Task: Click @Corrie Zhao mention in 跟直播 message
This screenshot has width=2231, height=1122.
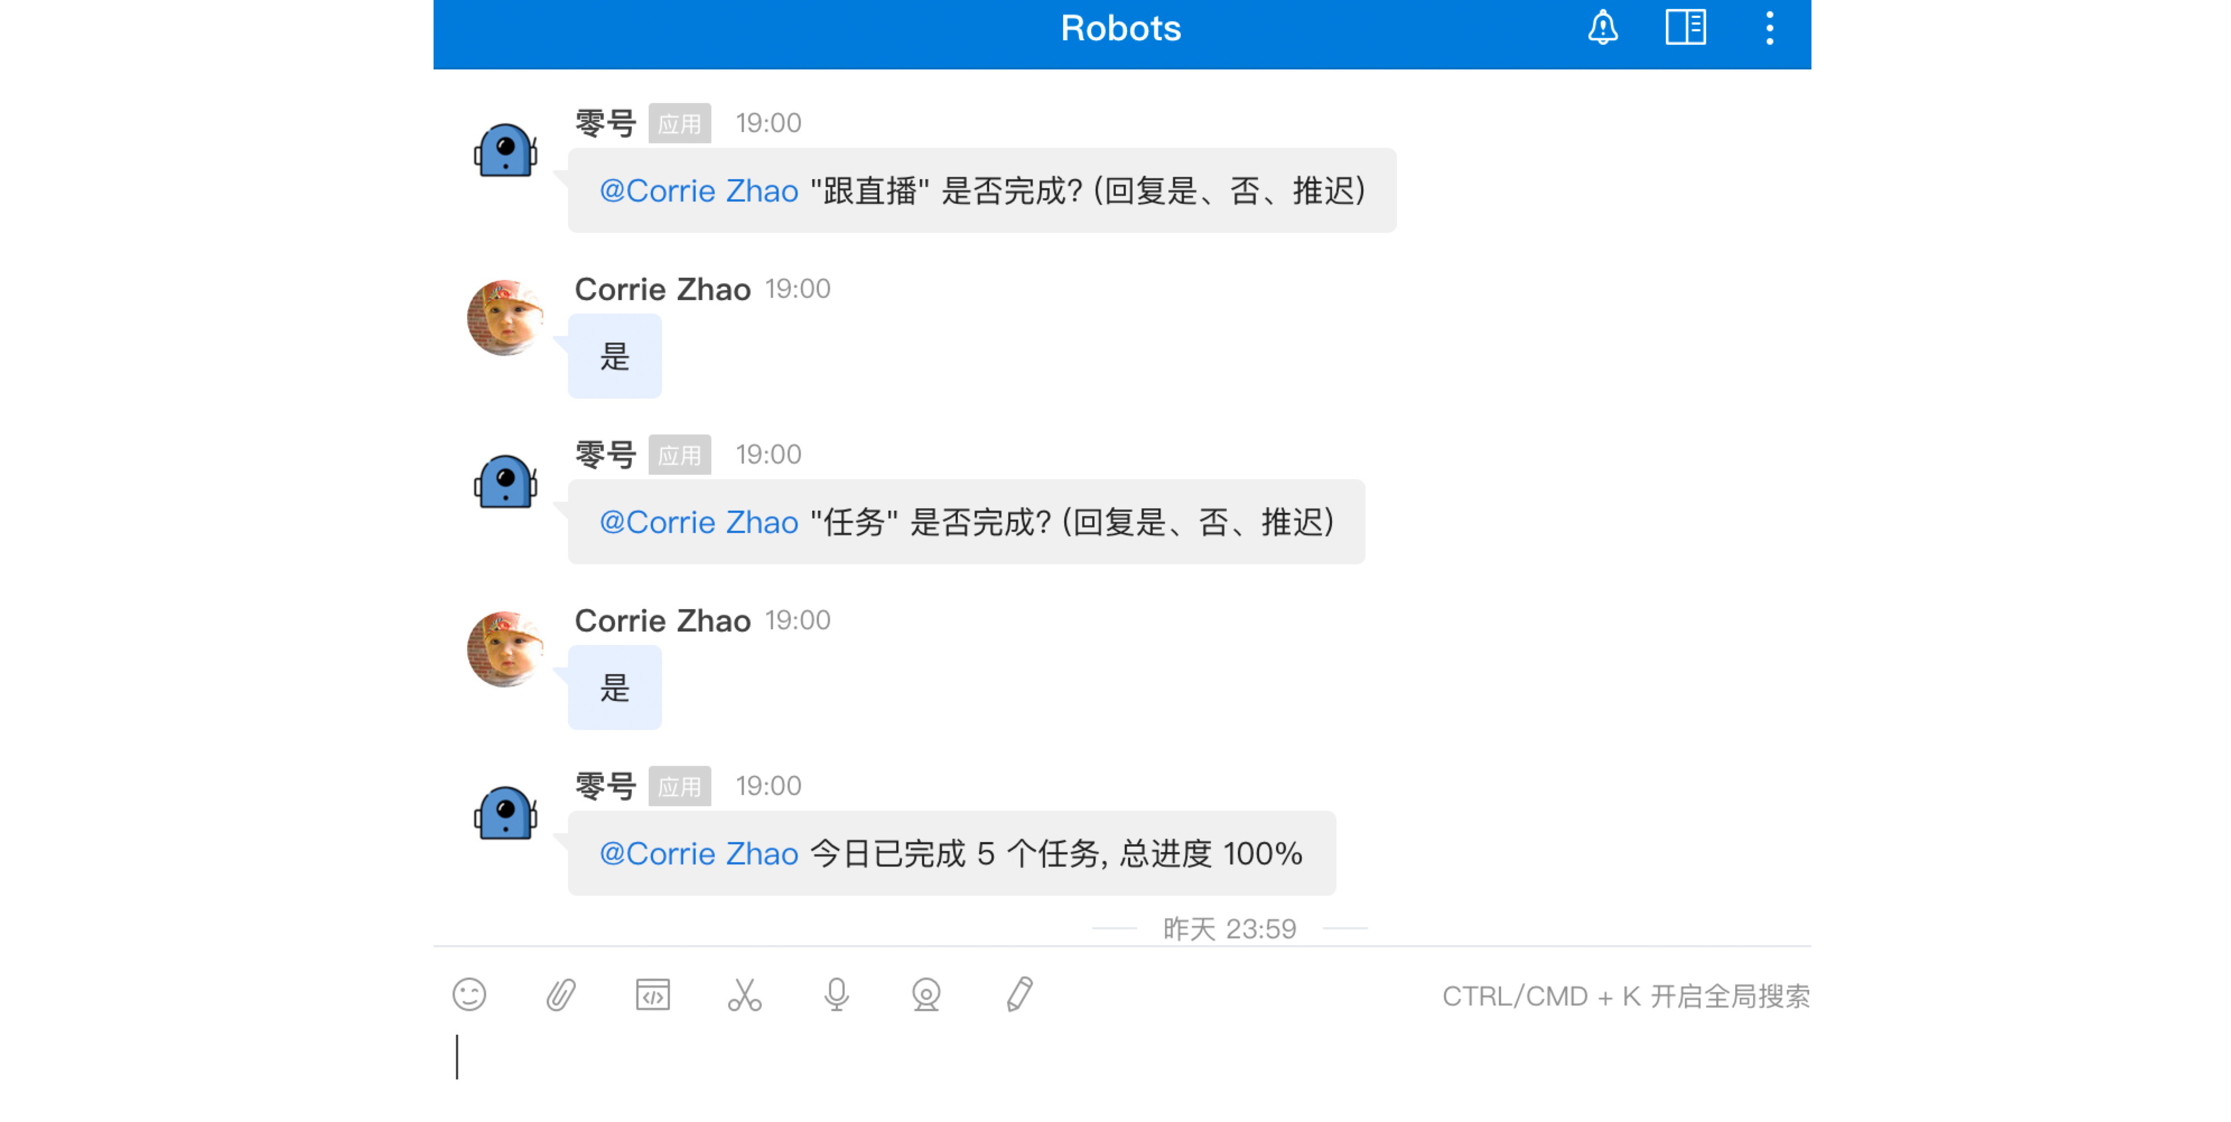Action: click(x=698, y=190)
